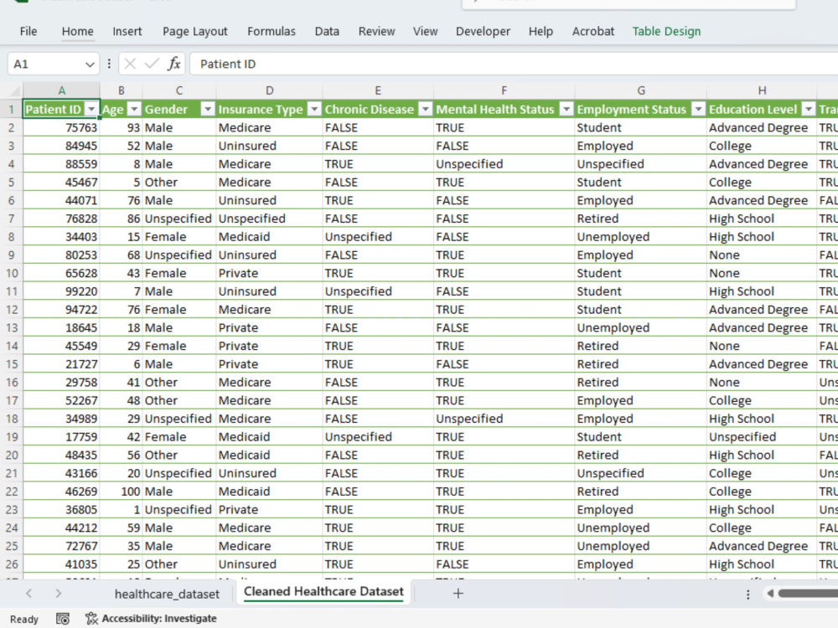This screenshot has width=838, height=628.
Task: Go to previous sheet tab arrow
Action: 28,594
